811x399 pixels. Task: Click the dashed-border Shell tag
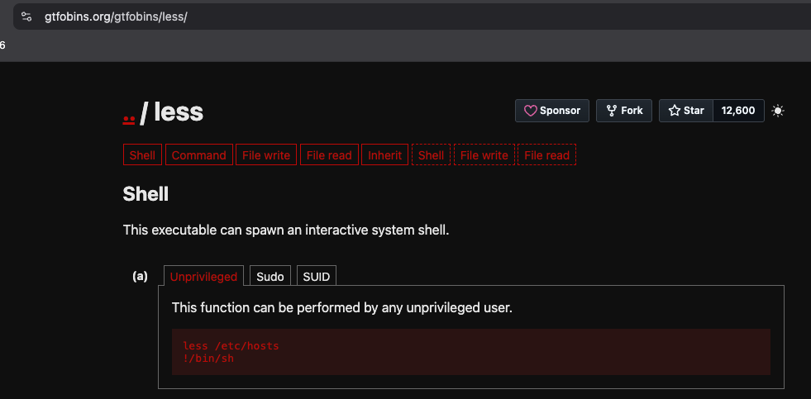click(x=431, y=155)
